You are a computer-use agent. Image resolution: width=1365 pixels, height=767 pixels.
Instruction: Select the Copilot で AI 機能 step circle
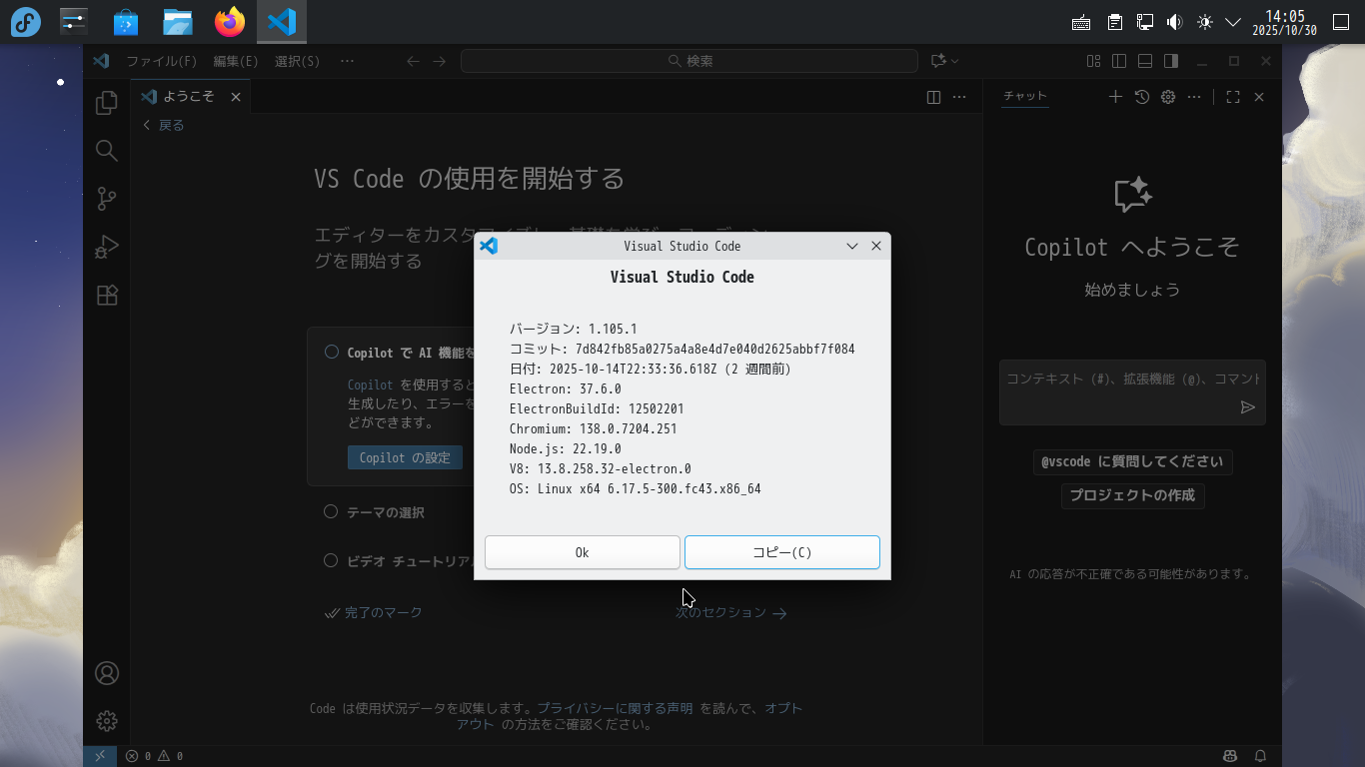(331, 352)
